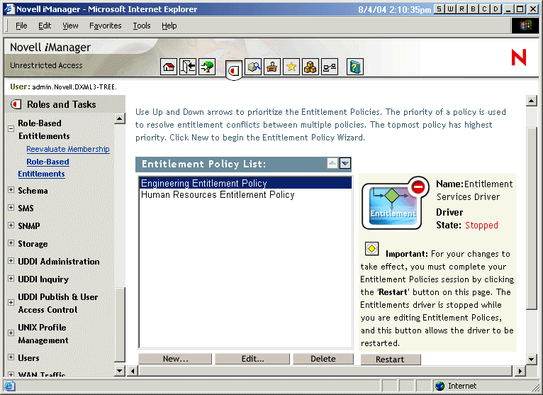Image resolution: width=543 pixels, height=395 pixels.
Task: Open the Help book icon
Action: [355, 67]
